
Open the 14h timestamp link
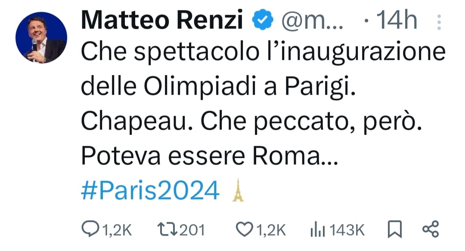tap(396, 21)
